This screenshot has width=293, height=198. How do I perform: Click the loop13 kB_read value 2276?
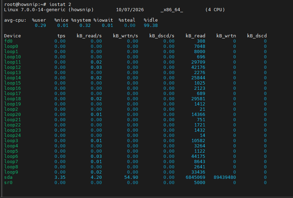[199, 73]
